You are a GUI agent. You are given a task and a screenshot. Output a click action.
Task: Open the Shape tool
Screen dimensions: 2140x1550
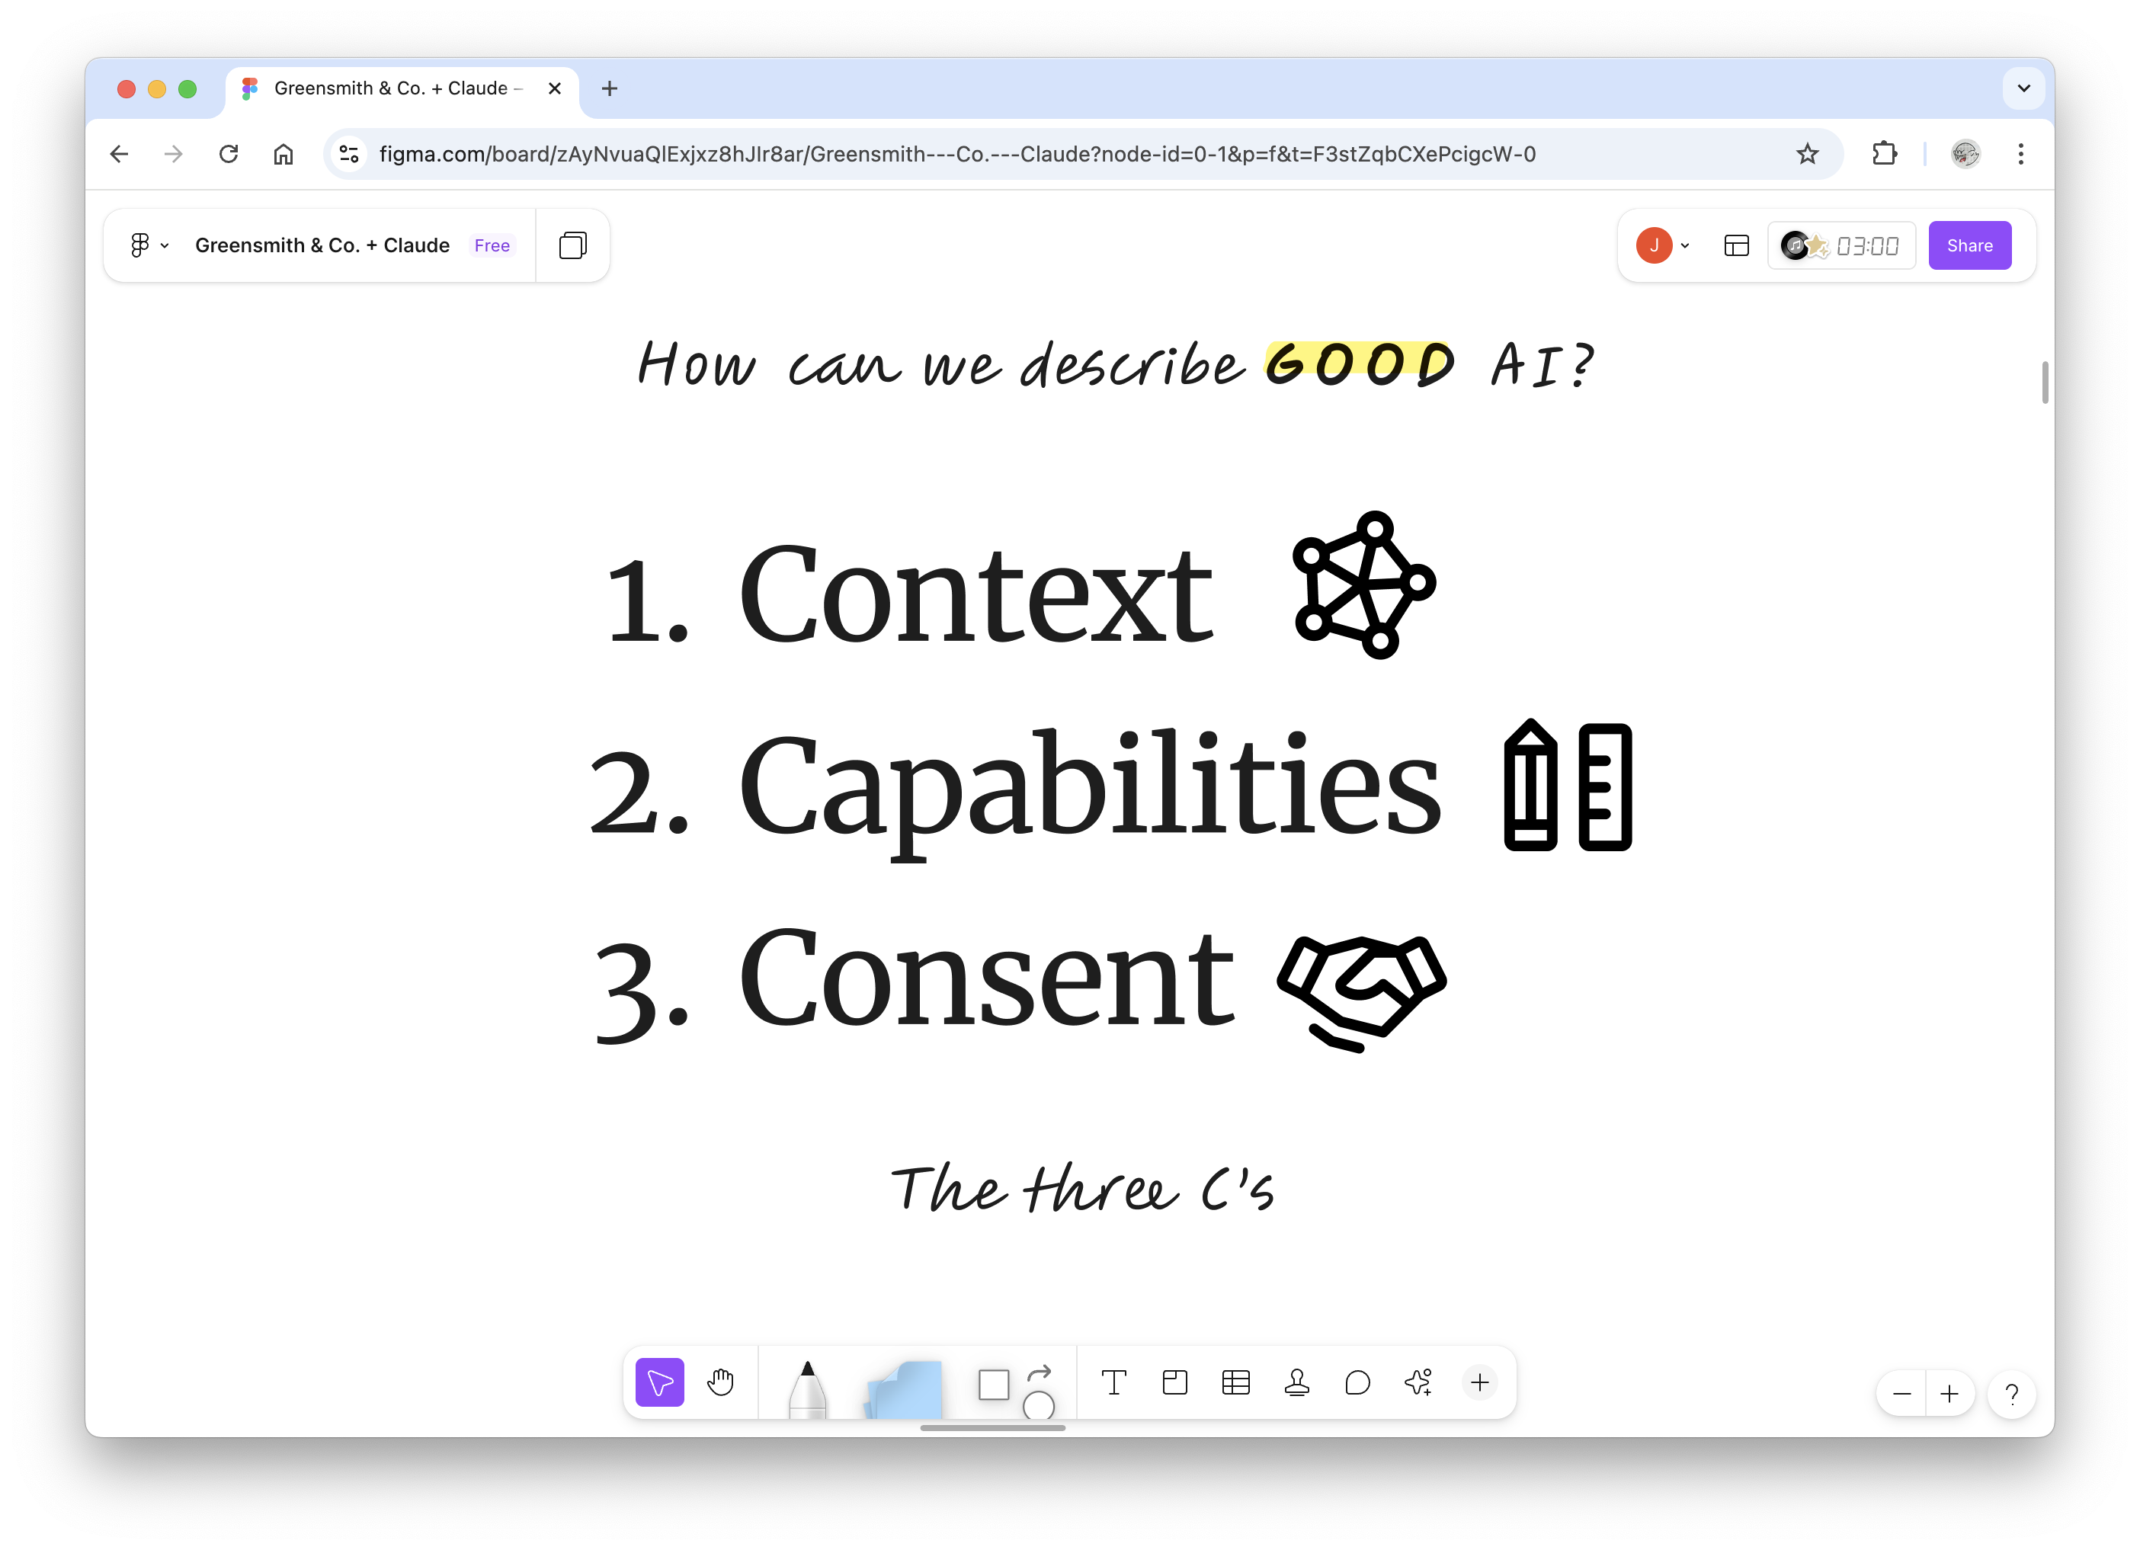pyautogui.click(x=994, y=1383)
